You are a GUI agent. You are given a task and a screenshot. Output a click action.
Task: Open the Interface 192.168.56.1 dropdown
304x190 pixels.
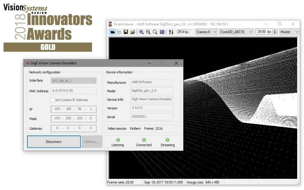[74, 81]
